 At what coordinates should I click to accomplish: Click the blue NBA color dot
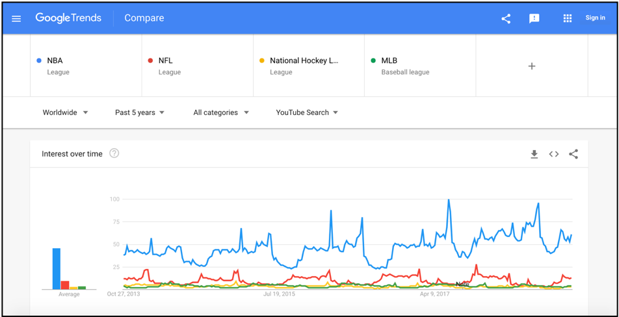(x=39, y=60)
